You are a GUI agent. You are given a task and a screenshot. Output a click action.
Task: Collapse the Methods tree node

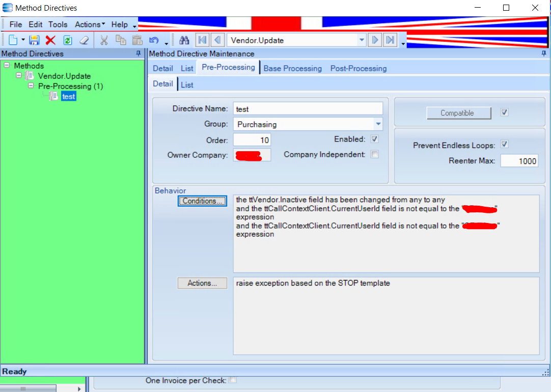tap(7, 65)
